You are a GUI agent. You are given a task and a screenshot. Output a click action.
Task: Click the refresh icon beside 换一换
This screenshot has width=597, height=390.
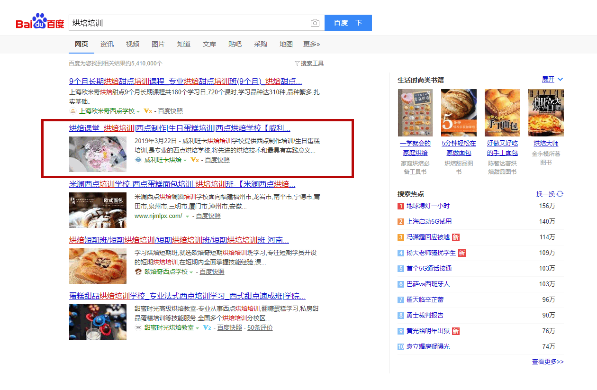[561, 194]
